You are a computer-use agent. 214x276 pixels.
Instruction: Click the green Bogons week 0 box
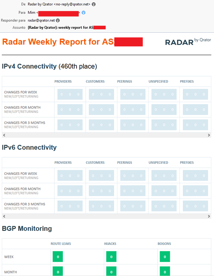[x=165, y=257]
